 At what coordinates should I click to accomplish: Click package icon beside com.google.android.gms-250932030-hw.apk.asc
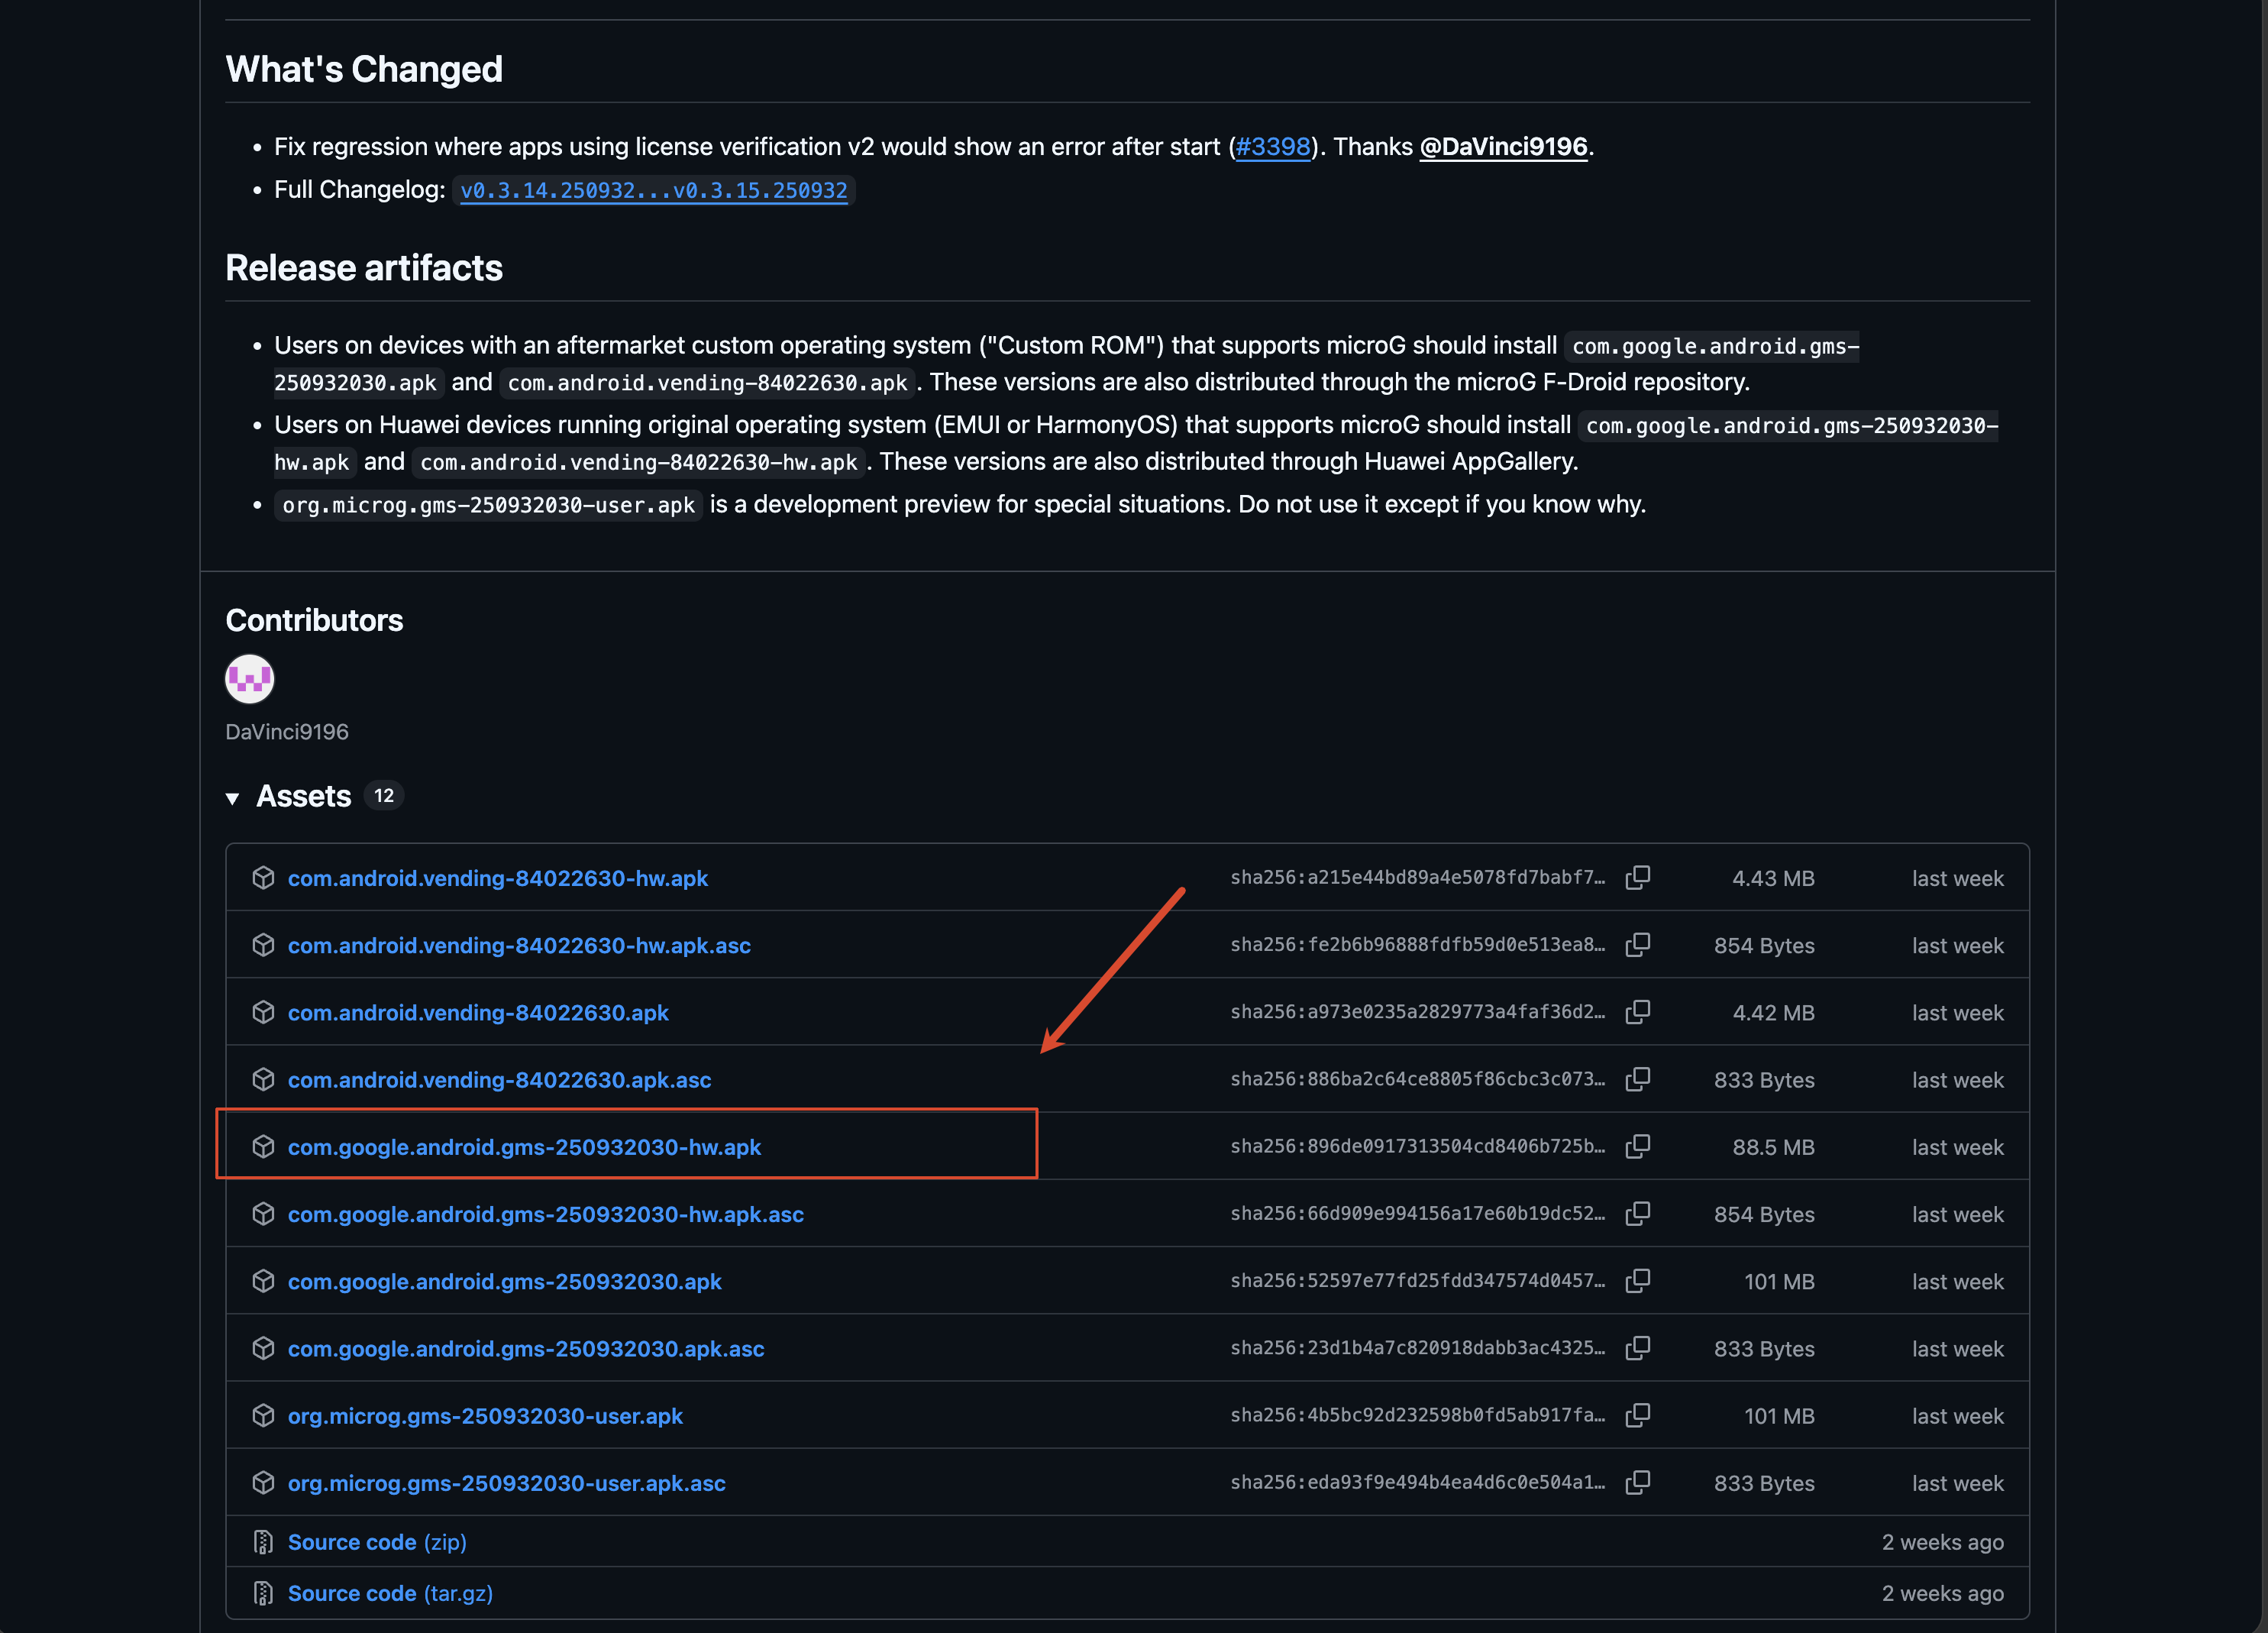coord(263,1214)
